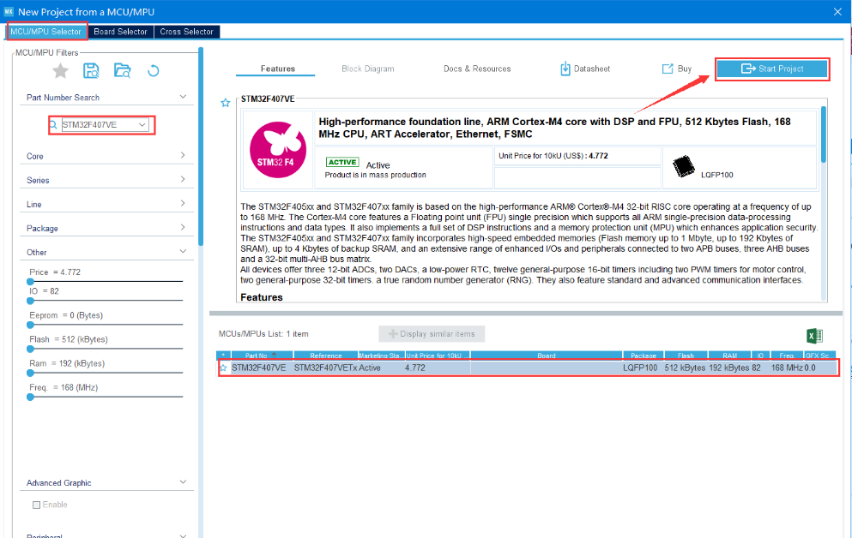The image size is (852, 538).
Task: Switch to MCU/MPU Selector tab
Action: tap(45, 32)
